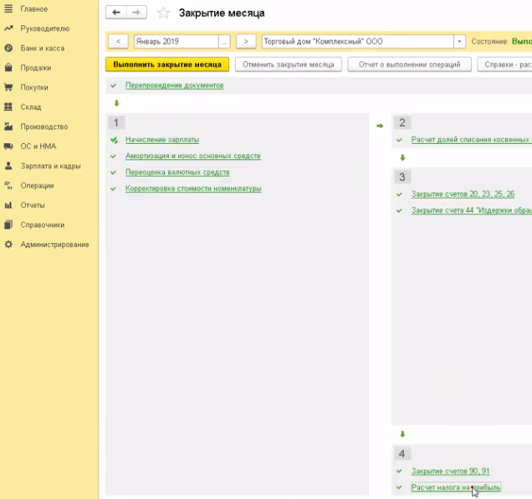The image size is (532, 499).
Task: Expand the organization dropdown arrow
Action: tap(459, 41)
